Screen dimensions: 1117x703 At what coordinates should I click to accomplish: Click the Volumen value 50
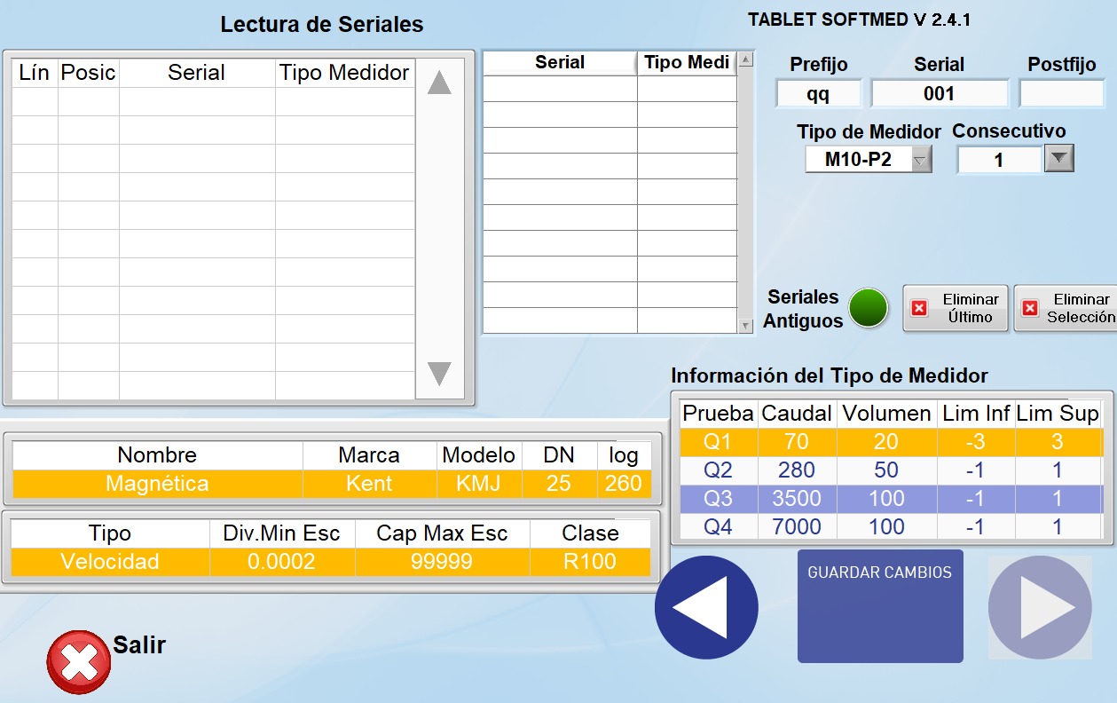pyautogui.click(x=886, y=470)
